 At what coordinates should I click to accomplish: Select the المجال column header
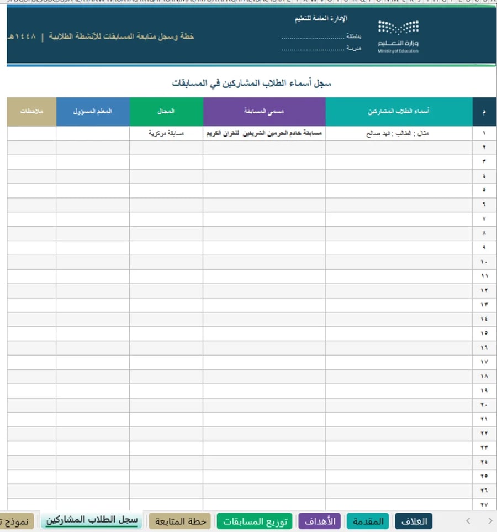pyautogui.click(x=166, y=112)
